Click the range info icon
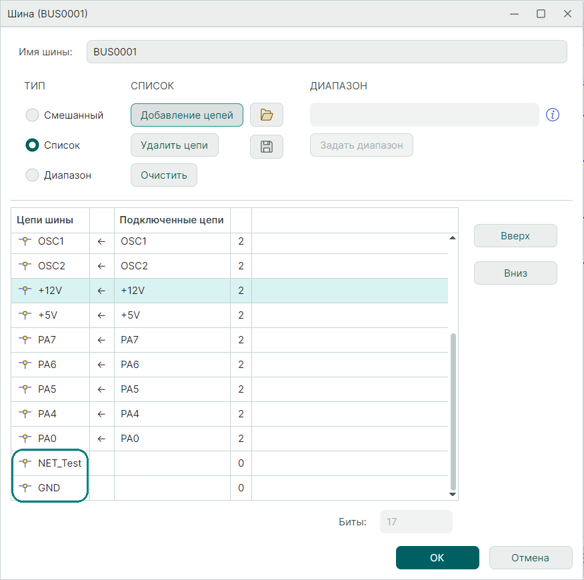584x580 pixels. coord(552,115)
